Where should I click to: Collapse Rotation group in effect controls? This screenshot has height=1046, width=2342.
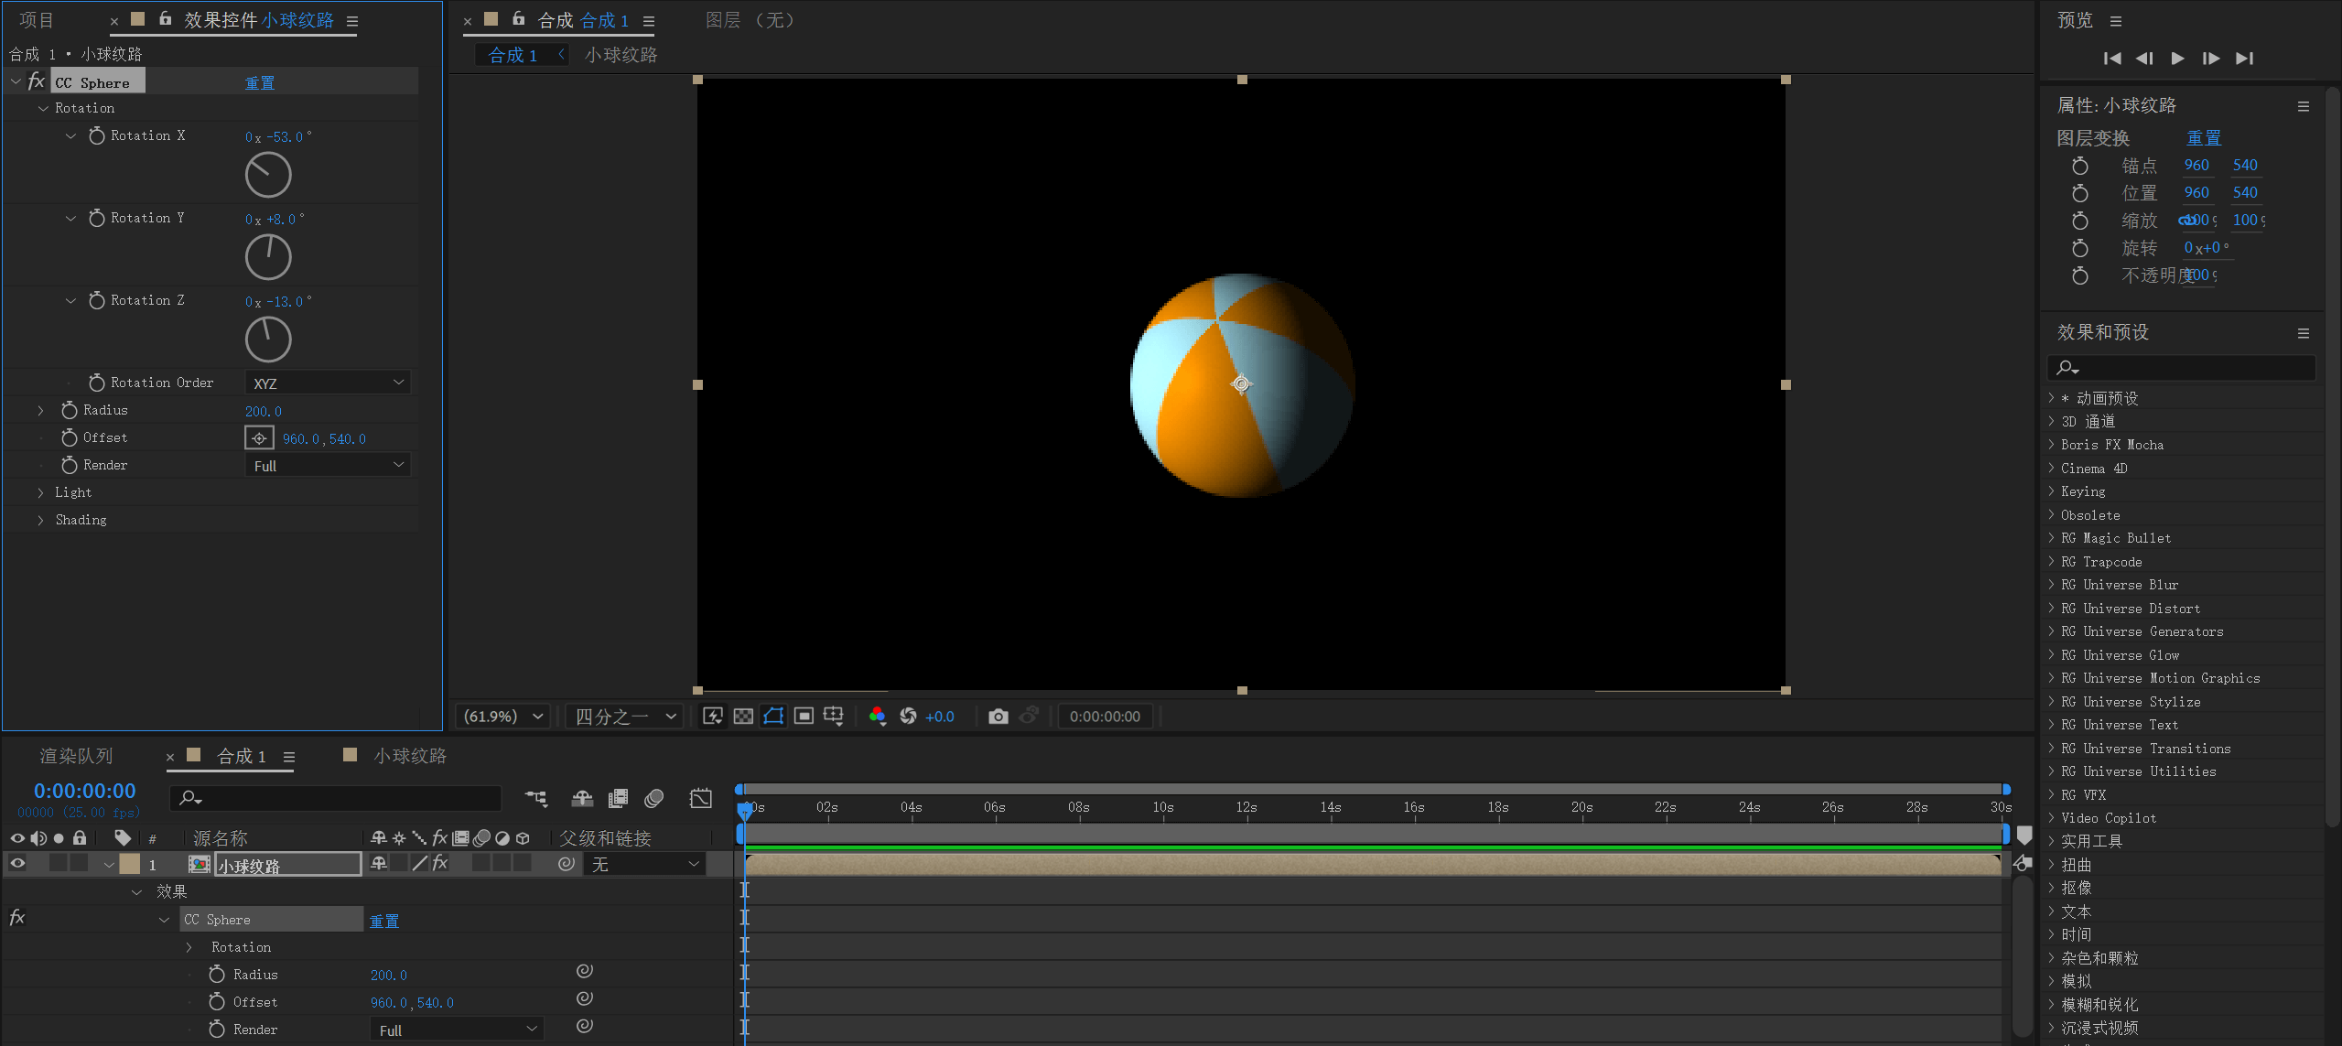pyautogui.click(x=43, y=108)
